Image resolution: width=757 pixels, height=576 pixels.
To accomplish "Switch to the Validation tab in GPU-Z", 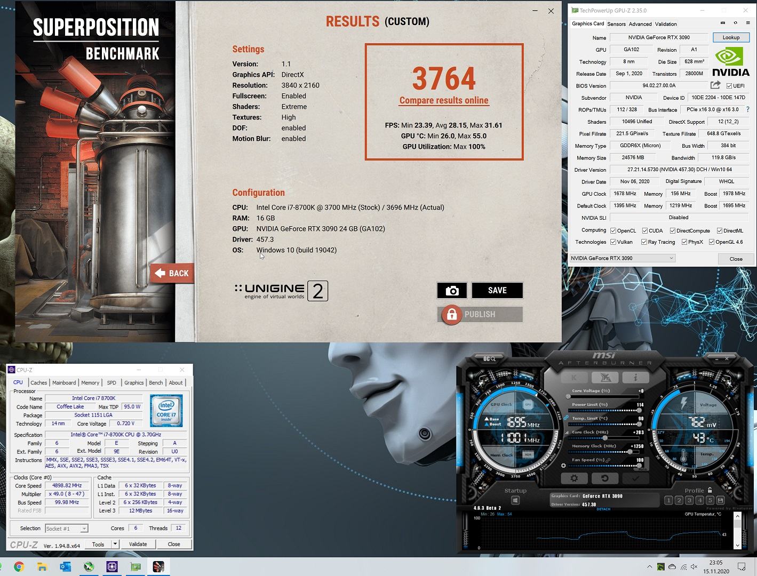I will 666,24.
